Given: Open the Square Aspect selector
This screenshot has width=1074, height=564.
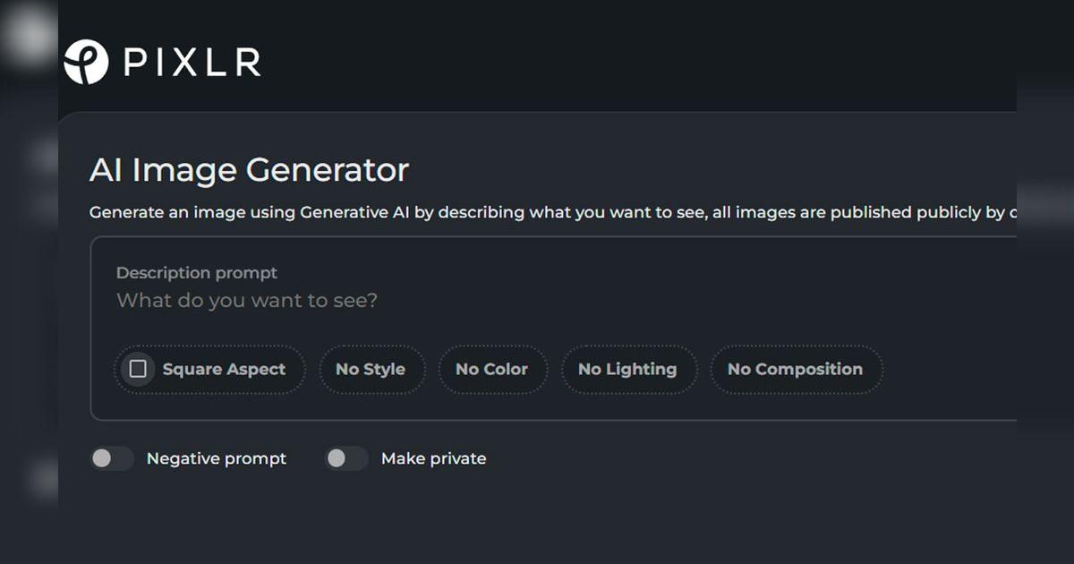Looking at the screenshot, I should (x=209, y=369).
